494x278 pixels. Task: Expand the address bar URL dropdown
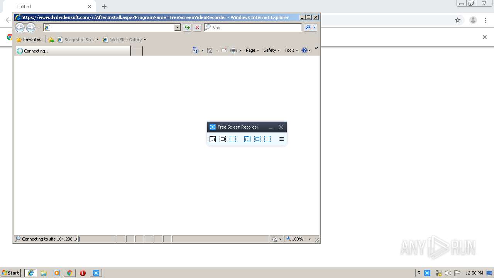(178, 27)
